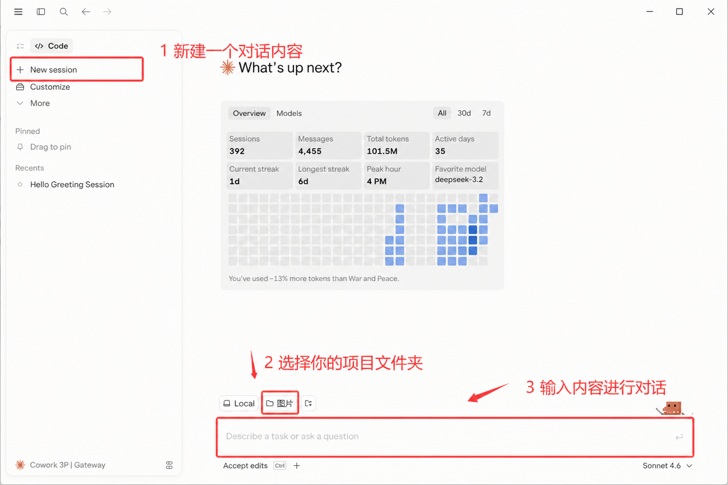Click the Longest streak 6d card
The image size is (728, 485).
(x=328, y=175)
